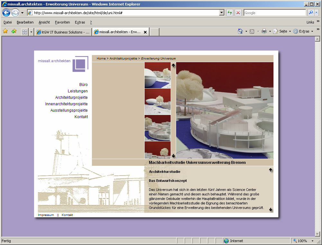
Task: Open the Quick Tabs grid icon
Action: point(24,32)
